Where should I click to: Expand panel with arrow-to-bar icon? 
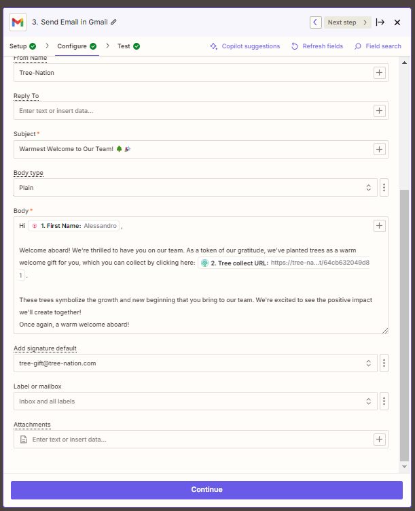(380, 22)
